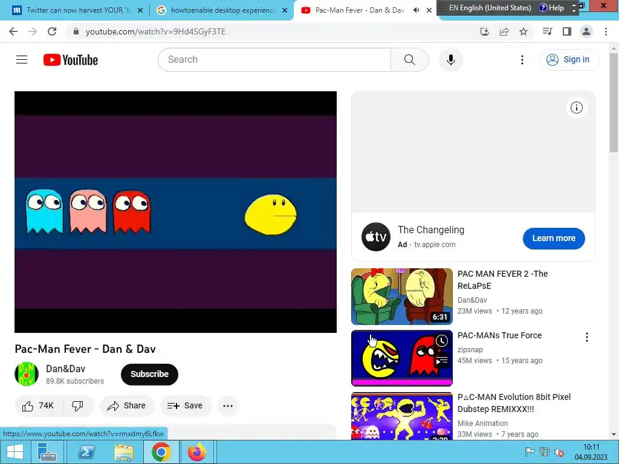Click the zipsnap channel name
The width and height of the screenshot is (619, 464).
pyautogui.click(x=470, y=350)
